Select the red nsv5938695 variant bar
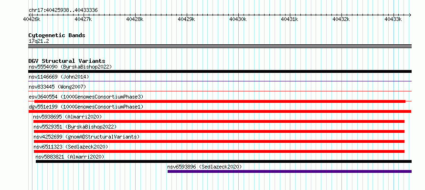This screenshot has height=190, width=425. 219,121
